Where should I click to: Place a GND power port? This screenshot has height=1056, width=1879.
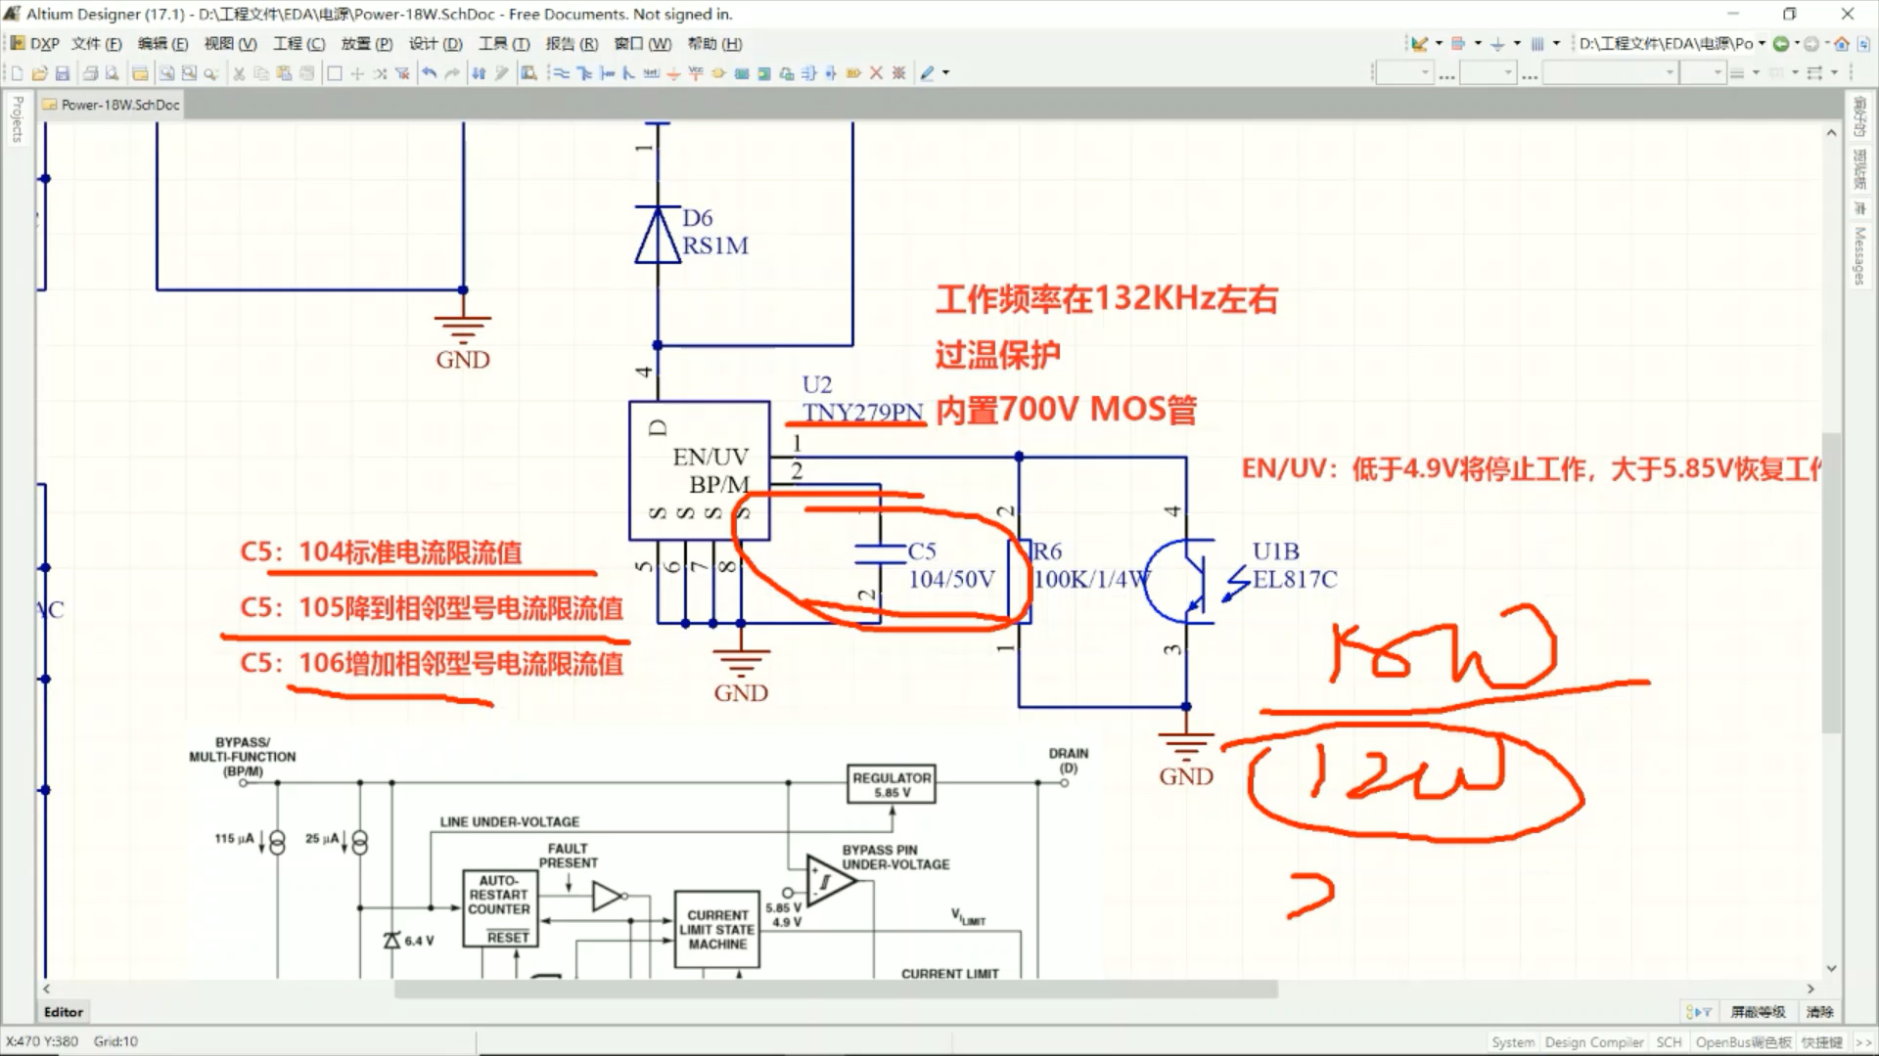673,73
